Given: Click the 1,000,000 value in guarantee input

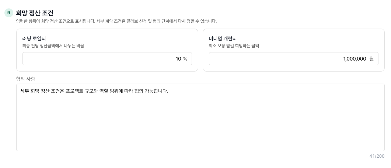Looking at the screenshot, I should (355, 59).
